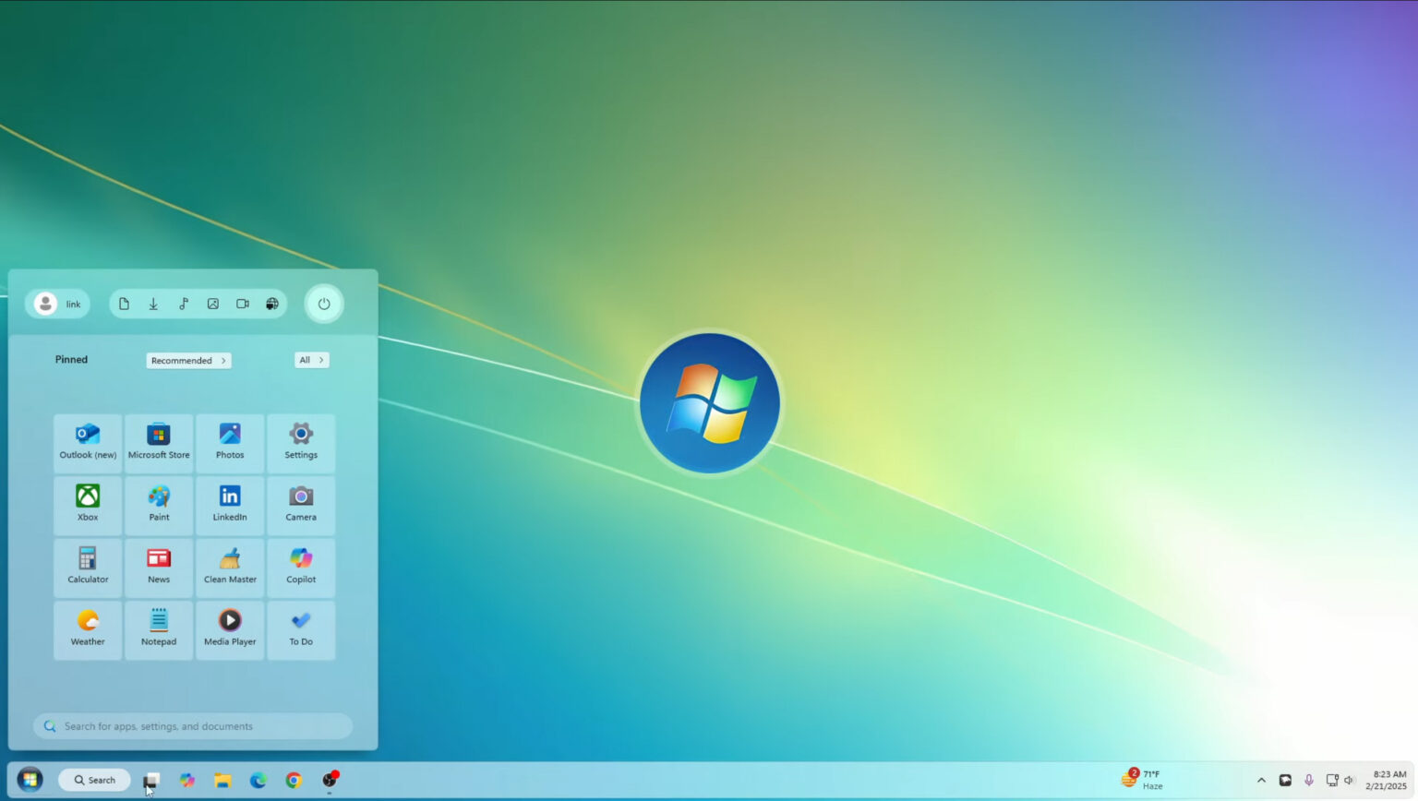Open the Weather app

coord(87,628)
